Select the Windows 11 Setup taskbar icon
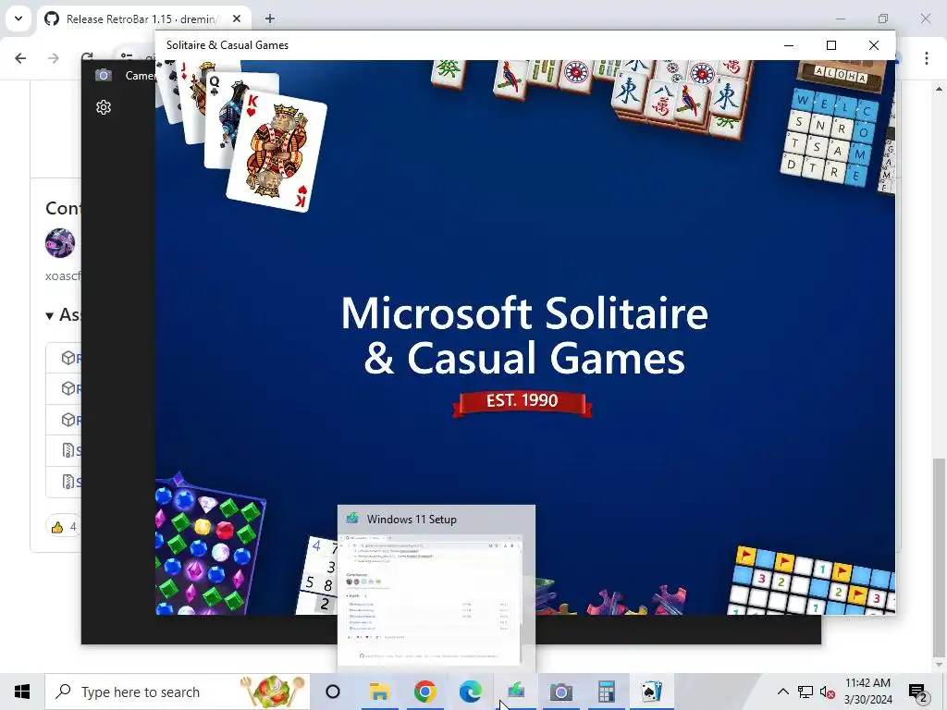Screen dimensions: 947x710 pyautogui.click(x=516, y=692)
